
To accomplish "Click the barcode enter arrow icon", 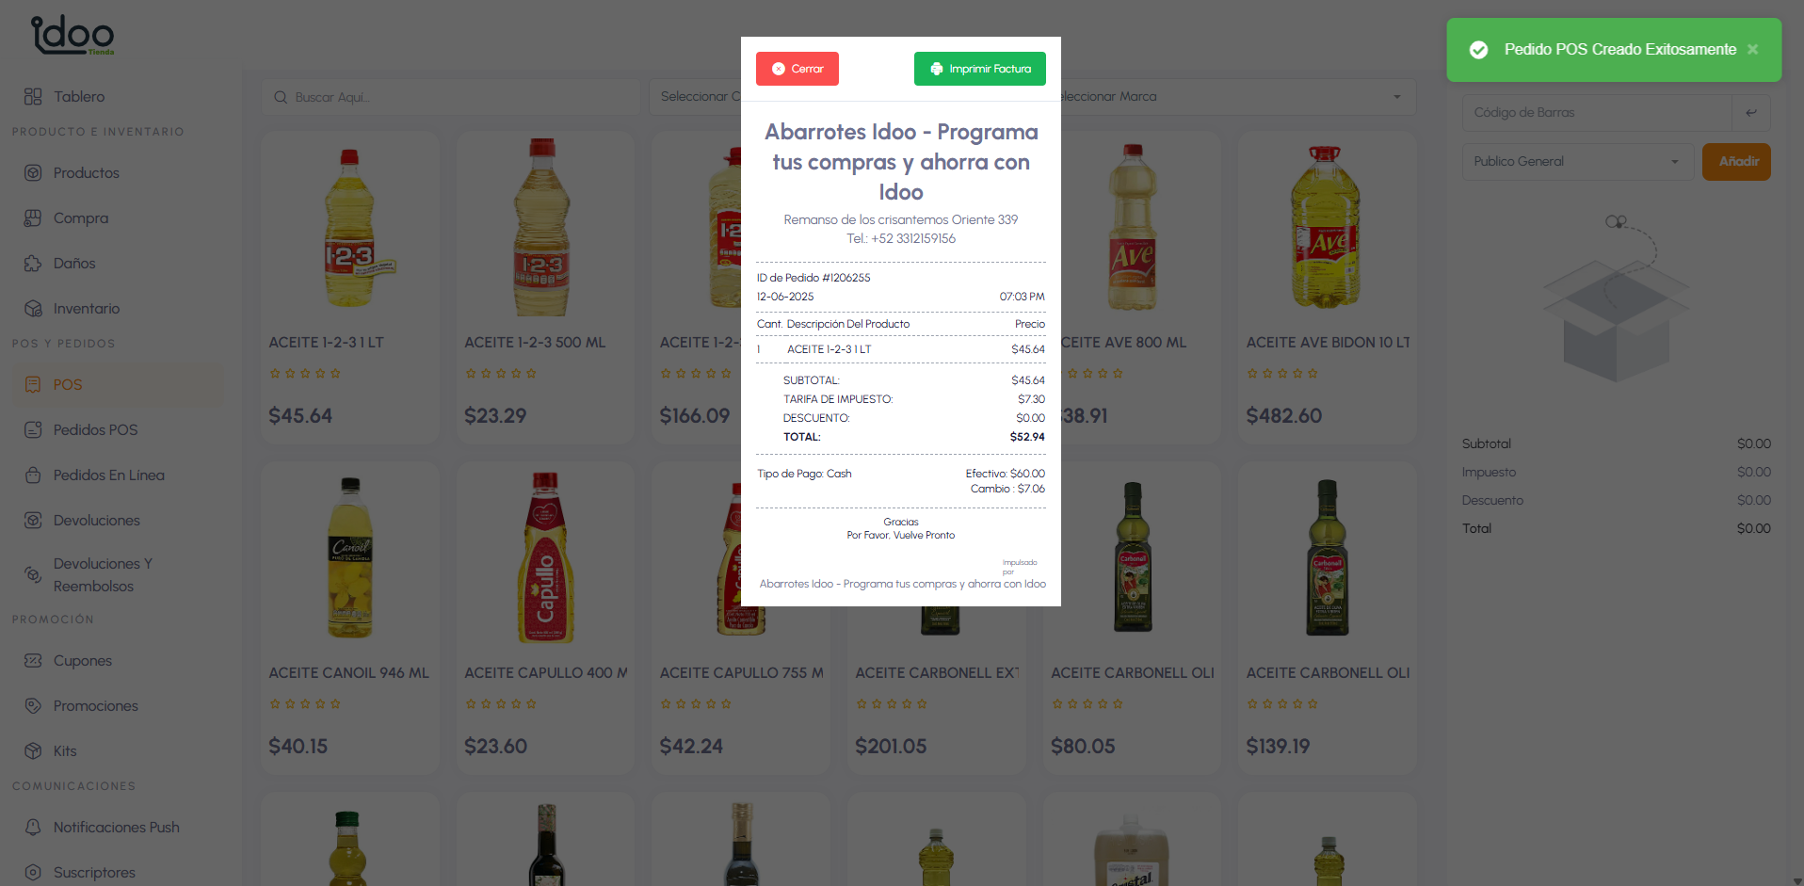I will [1750, 113].
